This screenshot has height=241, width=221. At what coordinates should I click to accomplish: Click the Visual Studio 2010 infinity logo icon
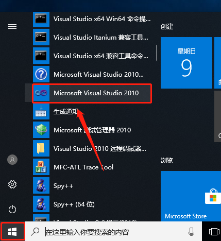click(41, 93)
